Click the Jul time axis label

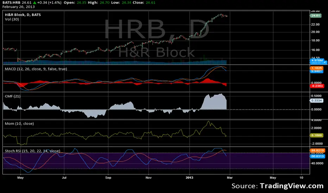click(64, 178)
